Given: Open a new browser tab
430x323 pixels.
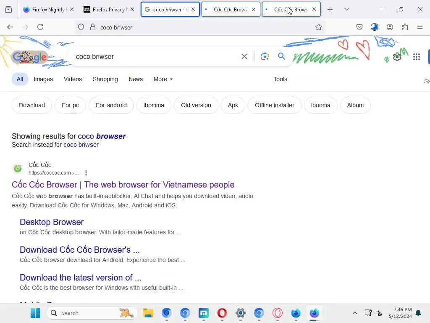Looking at the screenshot, I should pyautogui.click(x=330, y=10).
